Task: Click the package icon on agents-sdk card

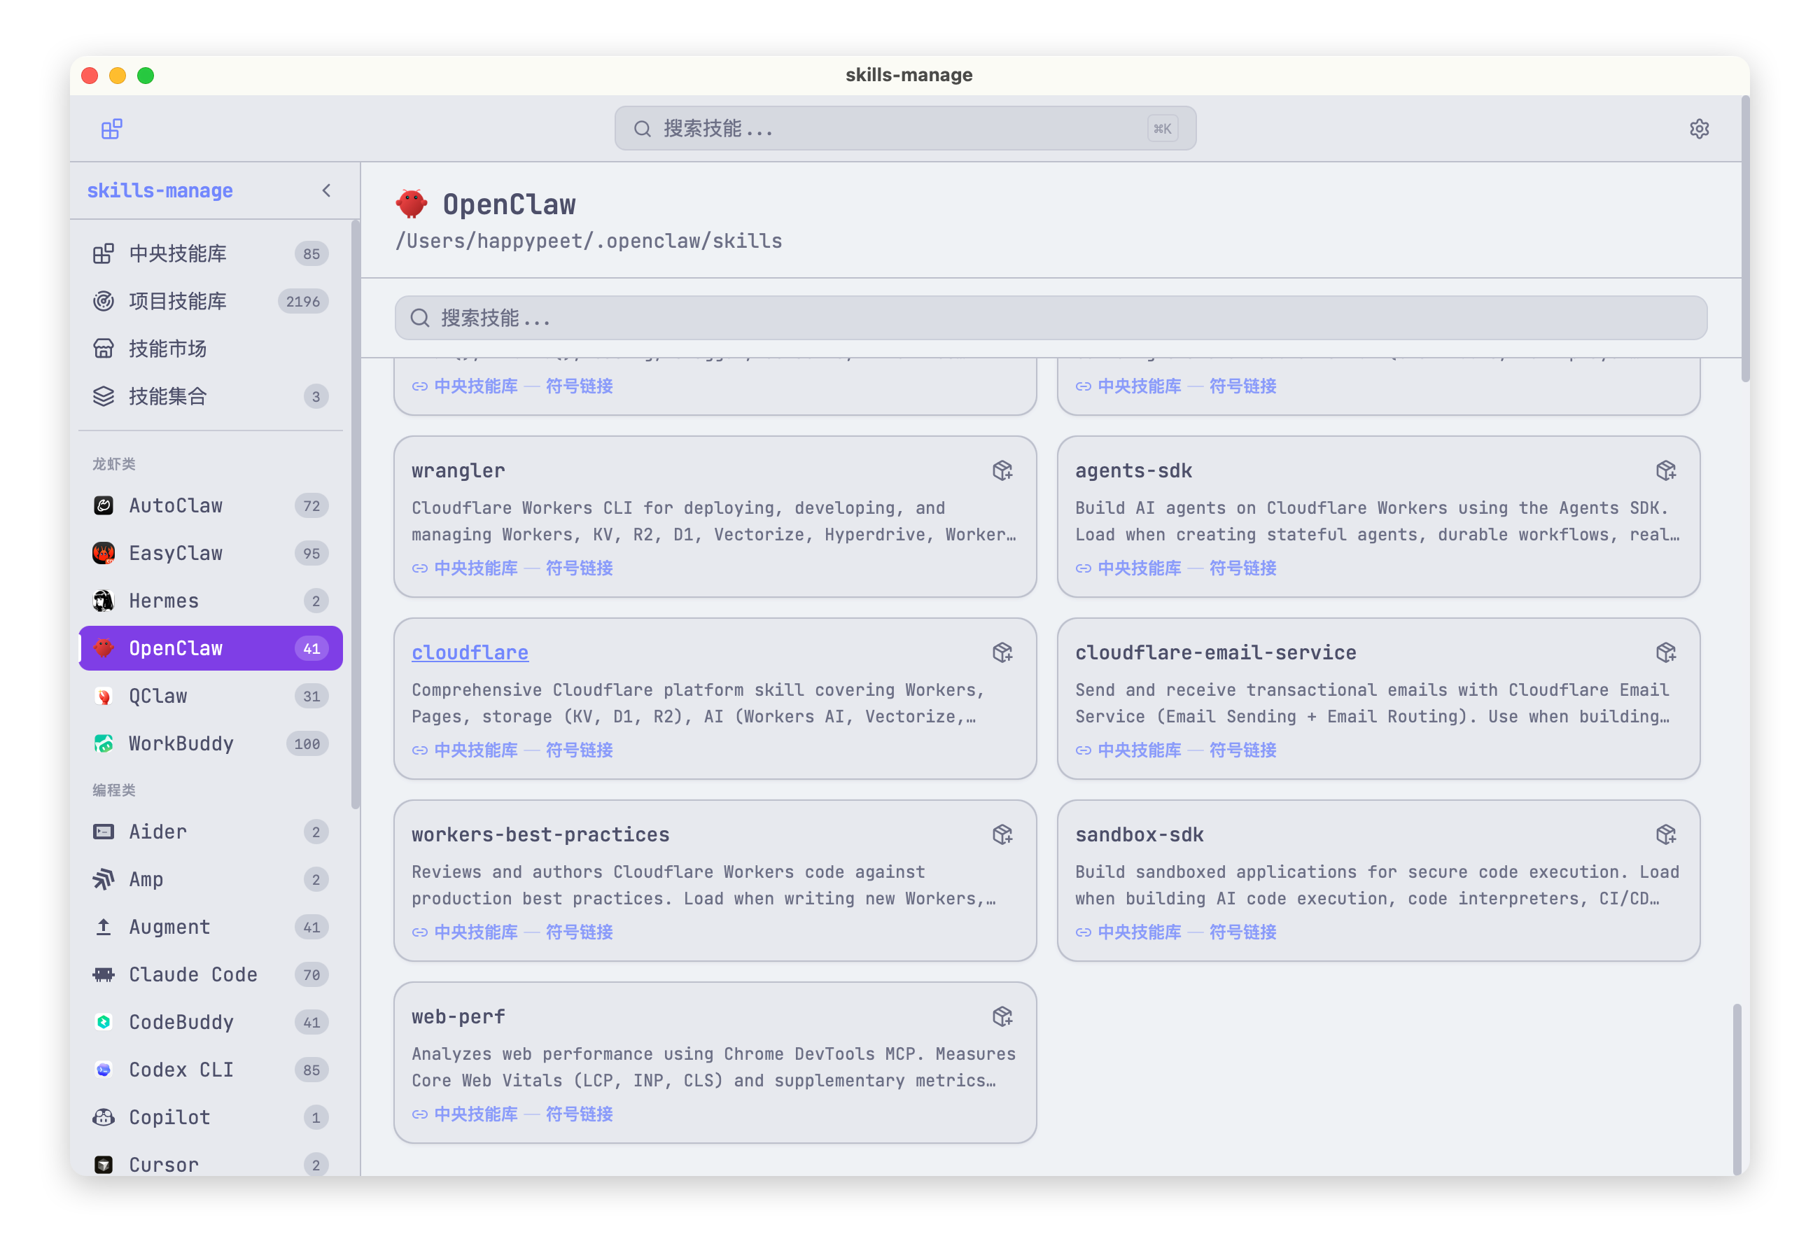Action: 1667,470
